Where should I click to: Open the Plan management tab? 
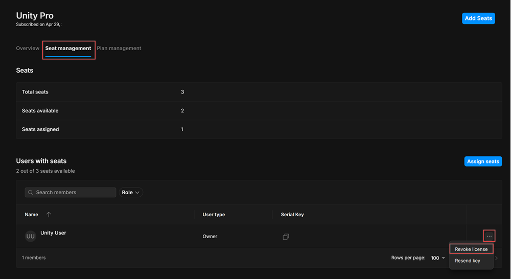click(x=119, y=48)
